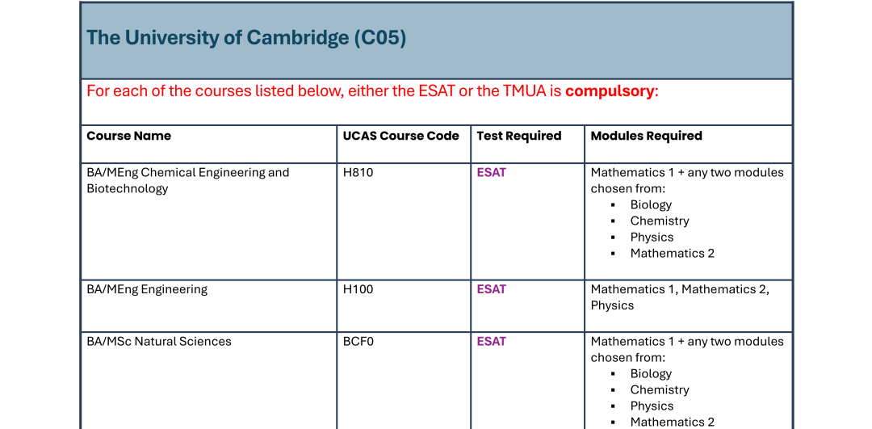
Task: Click the Course Name column header
Action: (129, 136)
